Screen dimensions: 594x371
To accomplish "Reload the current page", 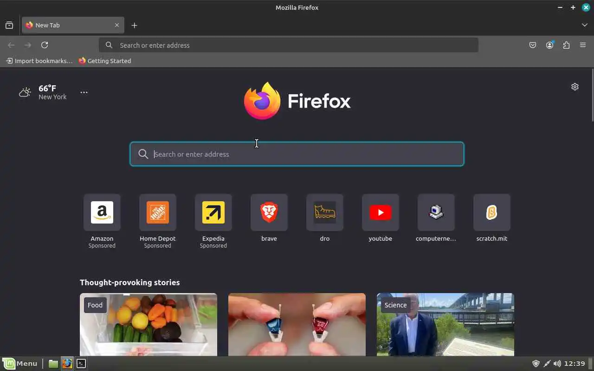I will [x=45, y=45].
